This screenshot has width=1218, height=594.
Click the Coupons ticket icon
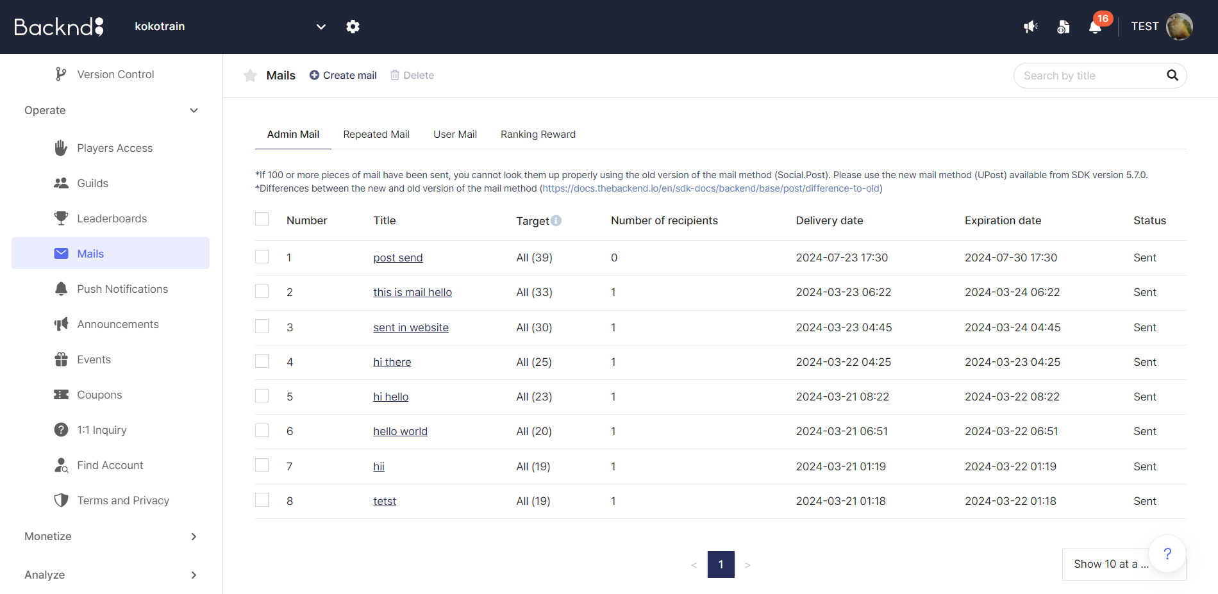click(x=61, y=395)
